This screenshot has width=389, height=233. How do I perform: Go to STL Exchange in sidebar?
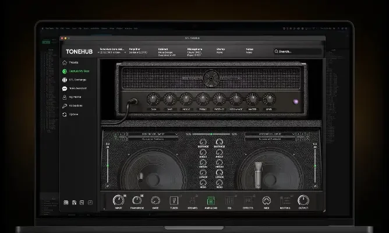pyautogui.click(x=77, y=79)
